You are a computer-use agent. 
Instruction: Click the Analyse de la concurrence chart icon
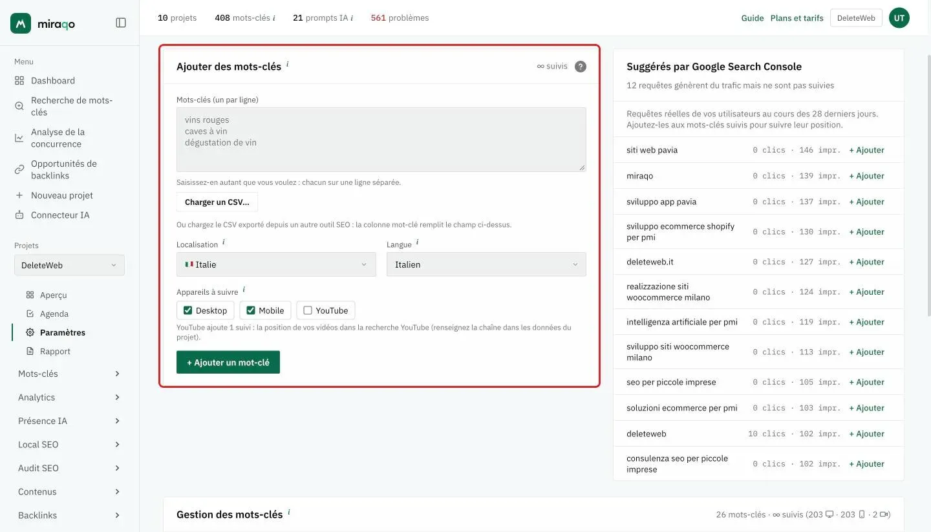[19, 138]
